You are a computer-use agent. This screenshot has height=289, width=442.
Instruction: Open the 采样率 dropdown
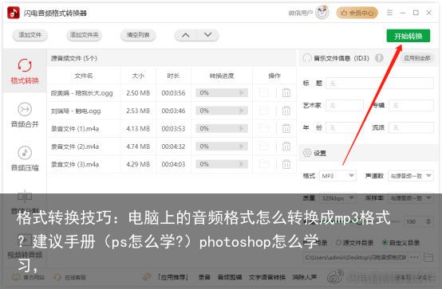(x=411, y=198)
